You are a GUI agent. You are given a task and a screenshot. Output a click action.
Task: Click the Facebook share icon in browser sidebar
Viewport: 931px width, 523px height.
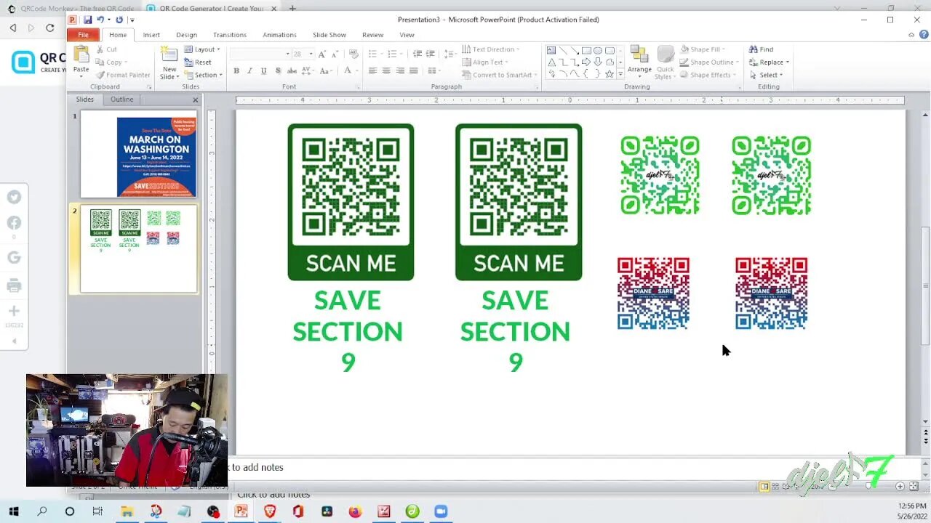(x=14, y=223)
